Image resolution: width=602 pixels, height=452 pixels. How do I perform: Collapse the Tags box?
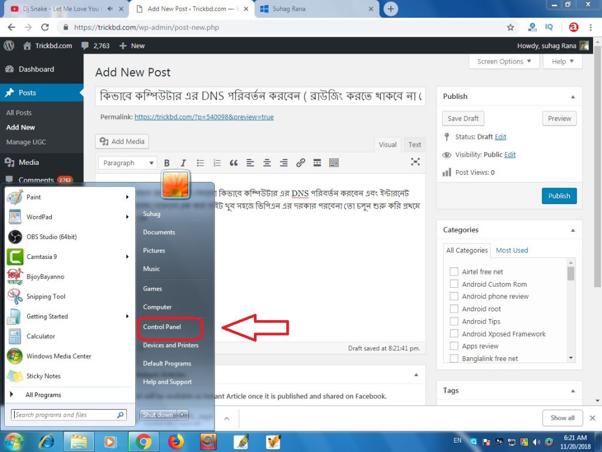click(573, 391)
